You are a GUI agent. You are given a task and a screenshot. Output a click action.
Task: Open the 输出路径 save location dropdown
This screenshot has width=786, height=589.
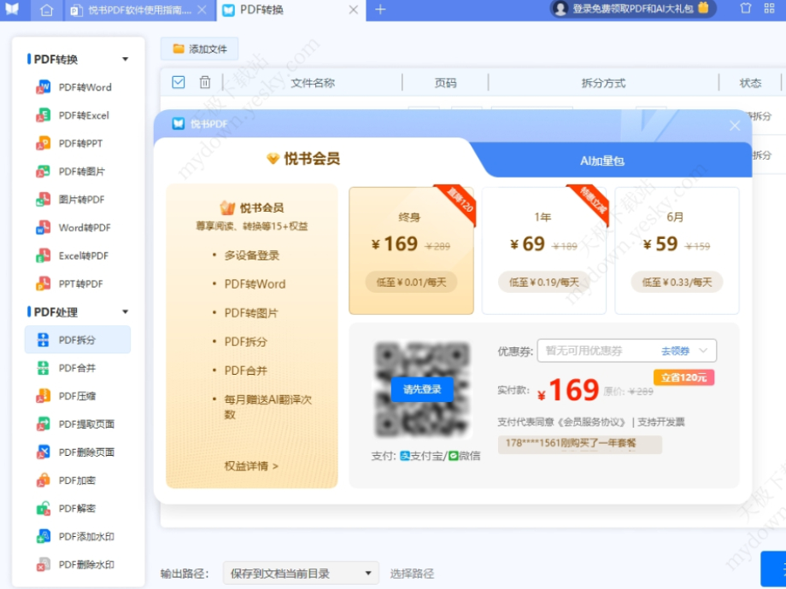pyautogui.click(x=301, y=573)
